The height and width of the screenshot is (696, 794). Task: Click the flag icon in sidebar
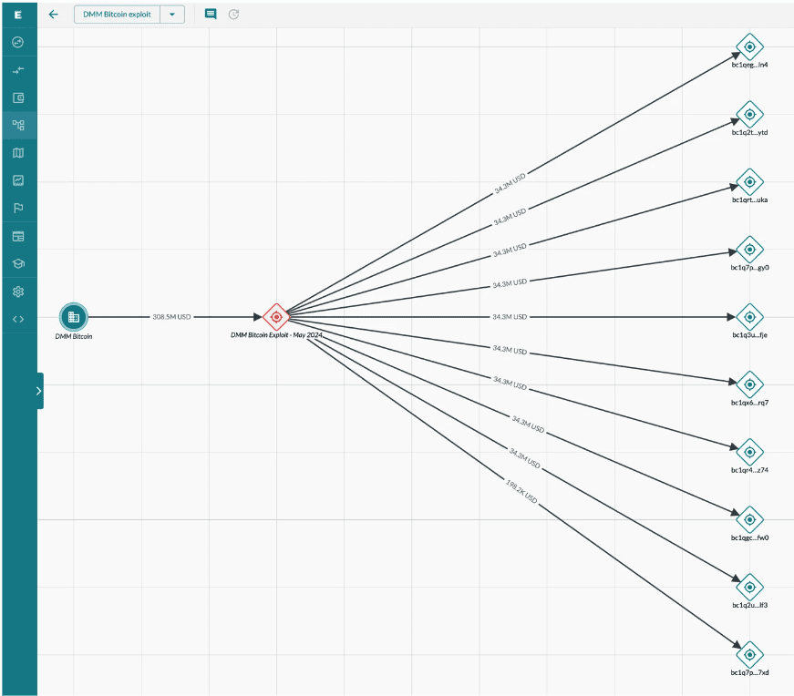coord(18,208)
